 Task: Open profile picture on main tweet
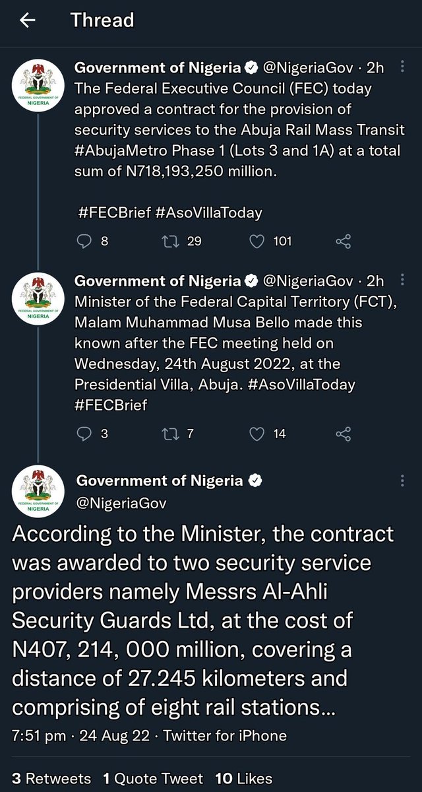pyautogui.click(x=38, y=492)
